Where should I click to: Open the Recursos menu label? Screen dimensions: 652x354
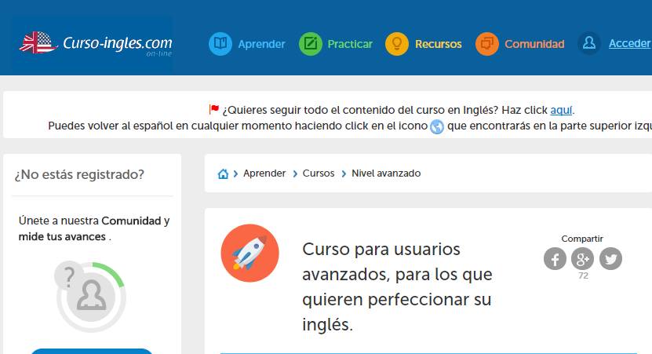pyautogui.click(x=439, y=44)
